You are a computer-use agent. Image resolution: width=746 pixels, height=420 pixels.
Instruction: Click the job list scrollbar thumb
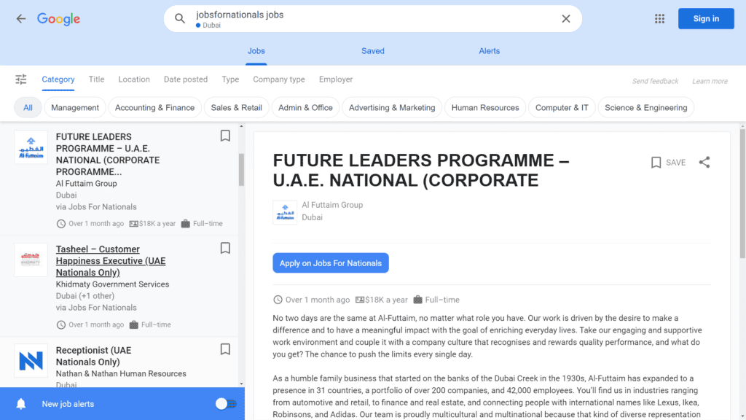pos(241,169)
